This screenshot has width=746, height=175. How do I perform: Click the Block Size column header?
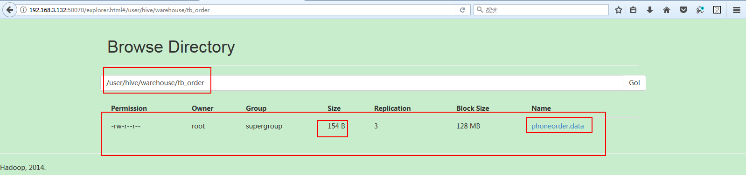(473, 108)
